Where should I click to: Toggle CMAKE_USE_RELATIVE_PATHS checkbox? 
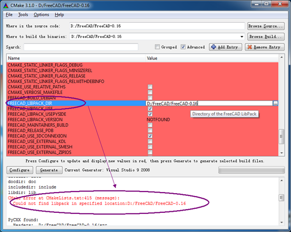pyautogui.click(x=150, y=87)
